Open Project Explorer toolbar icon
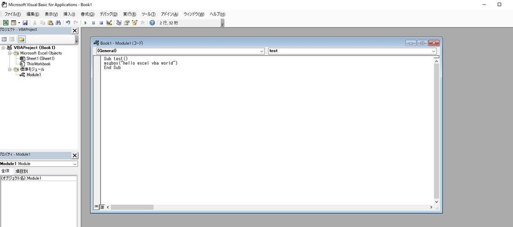The height and width of the screenshot is (227, 513). click(119, 23)
